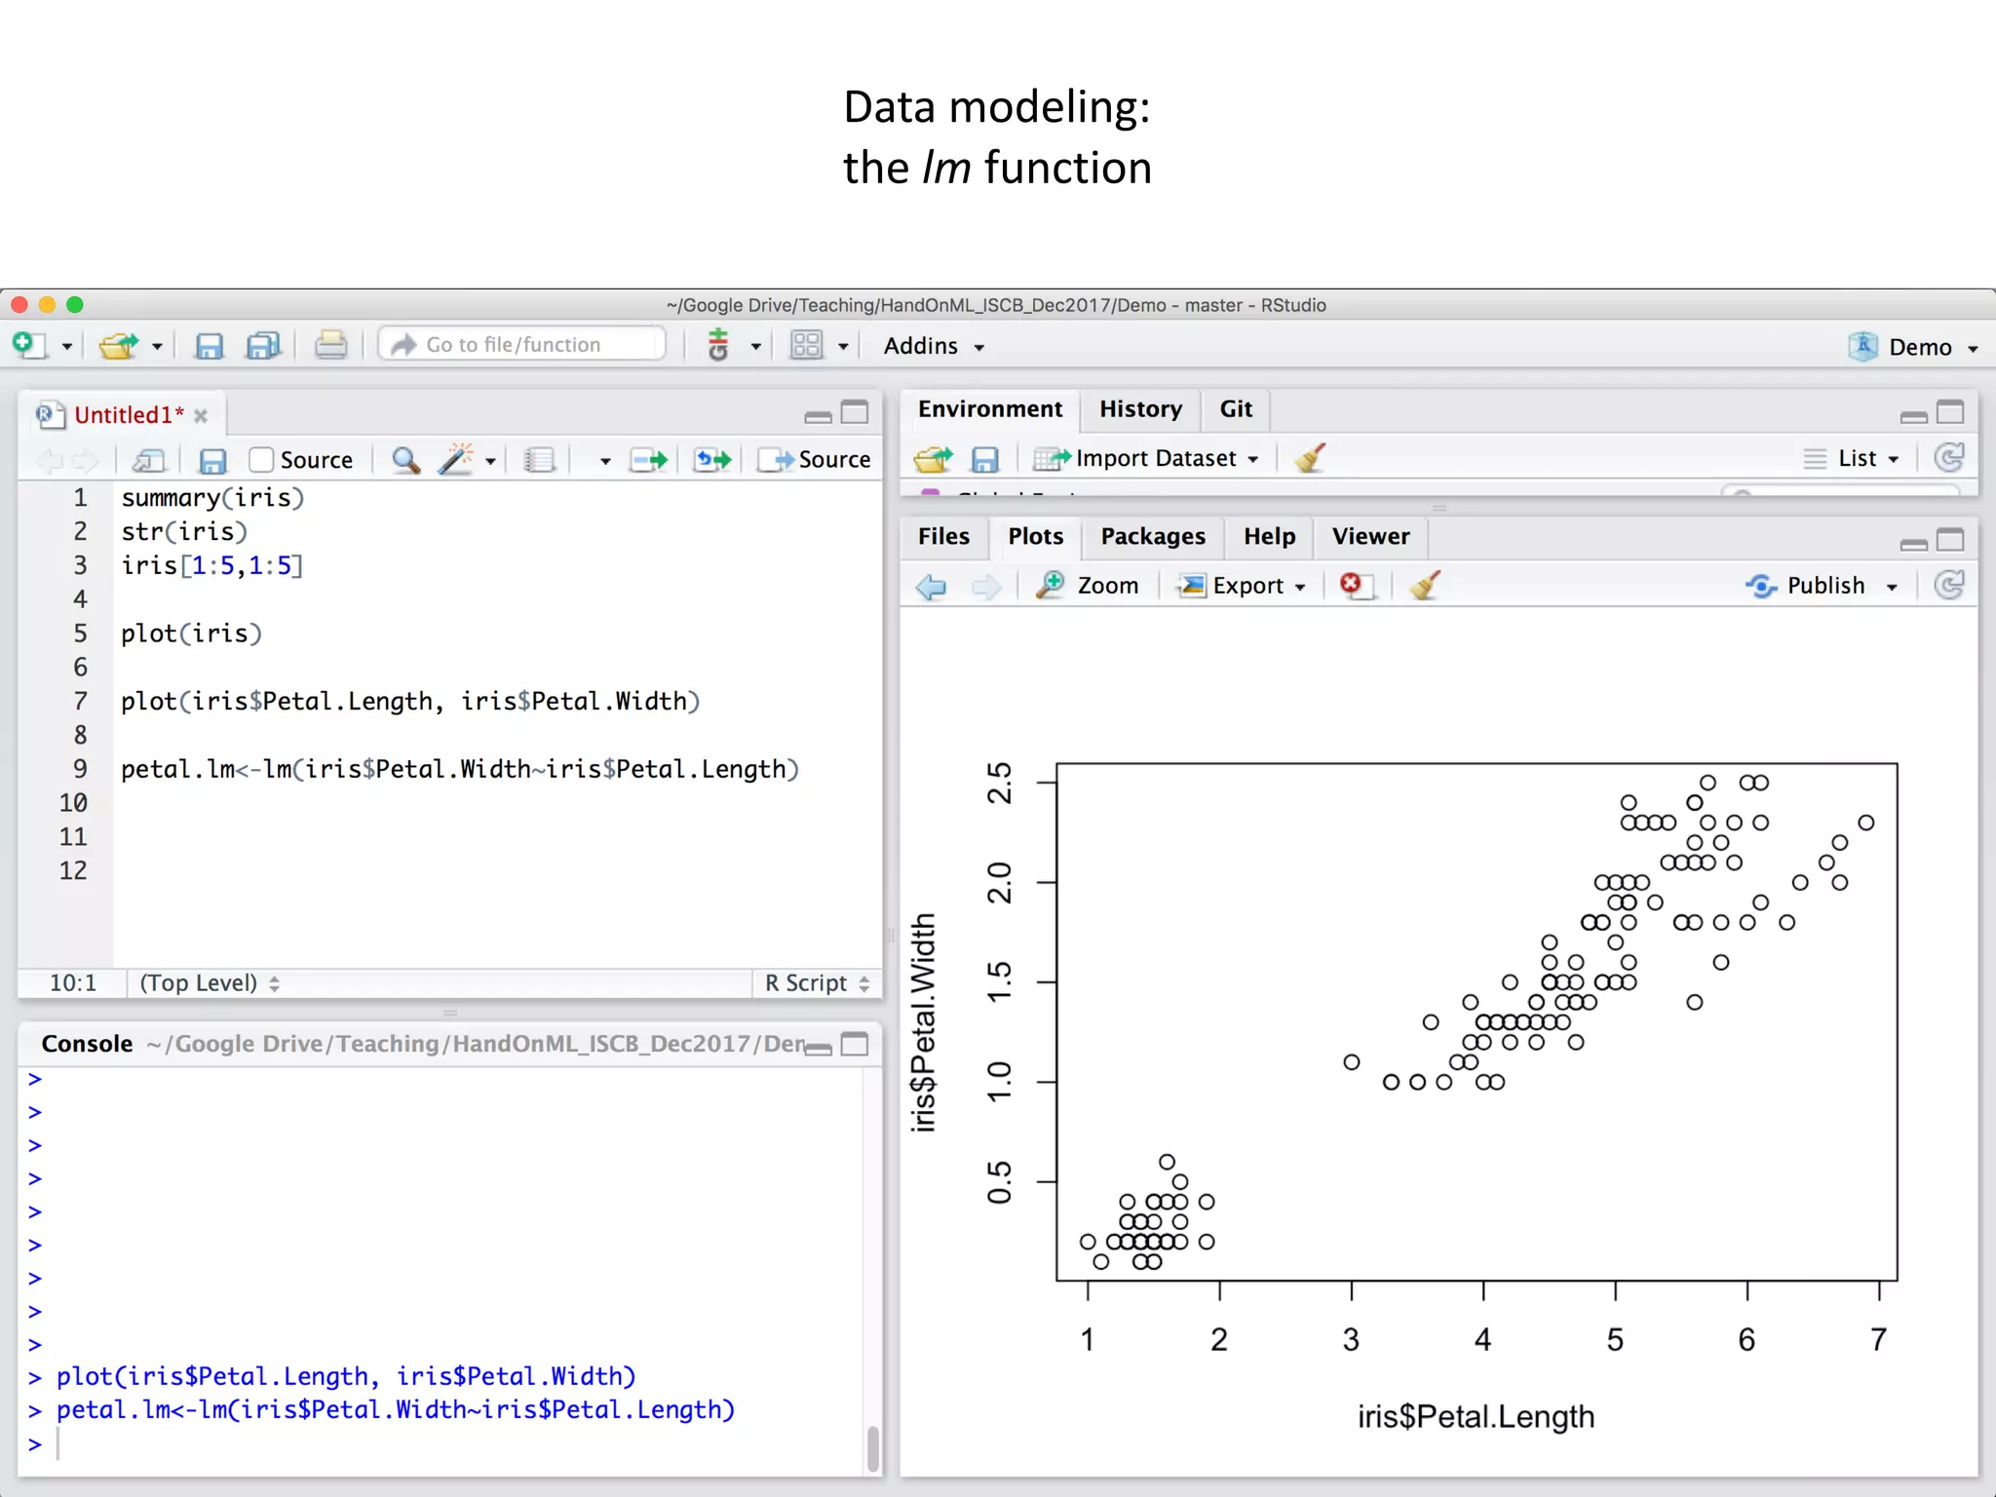Select the Plots tab
Screen dimensions: 1996x1497
click(x=1035, y=537)
